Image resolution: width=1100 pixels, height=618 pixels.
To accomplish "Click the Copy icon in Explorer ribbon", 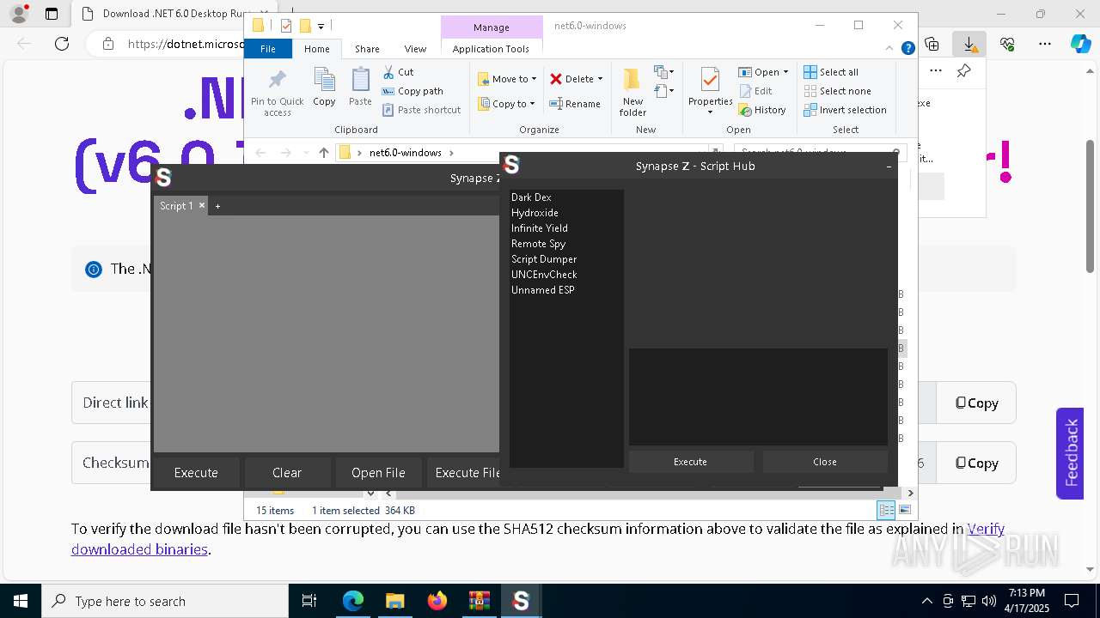I will pos(324,87).
